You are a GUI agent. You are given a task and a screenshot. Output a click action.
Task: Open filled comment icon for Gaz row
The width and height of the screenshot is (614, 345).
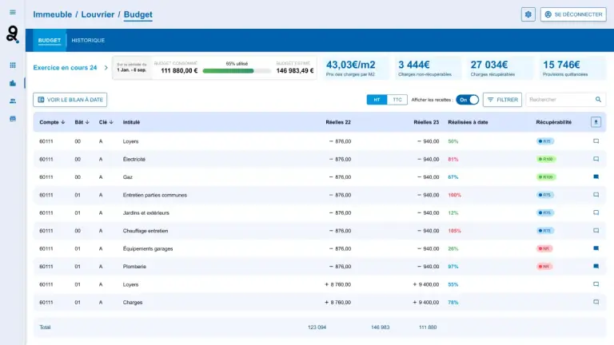click(x=596, y=176)
